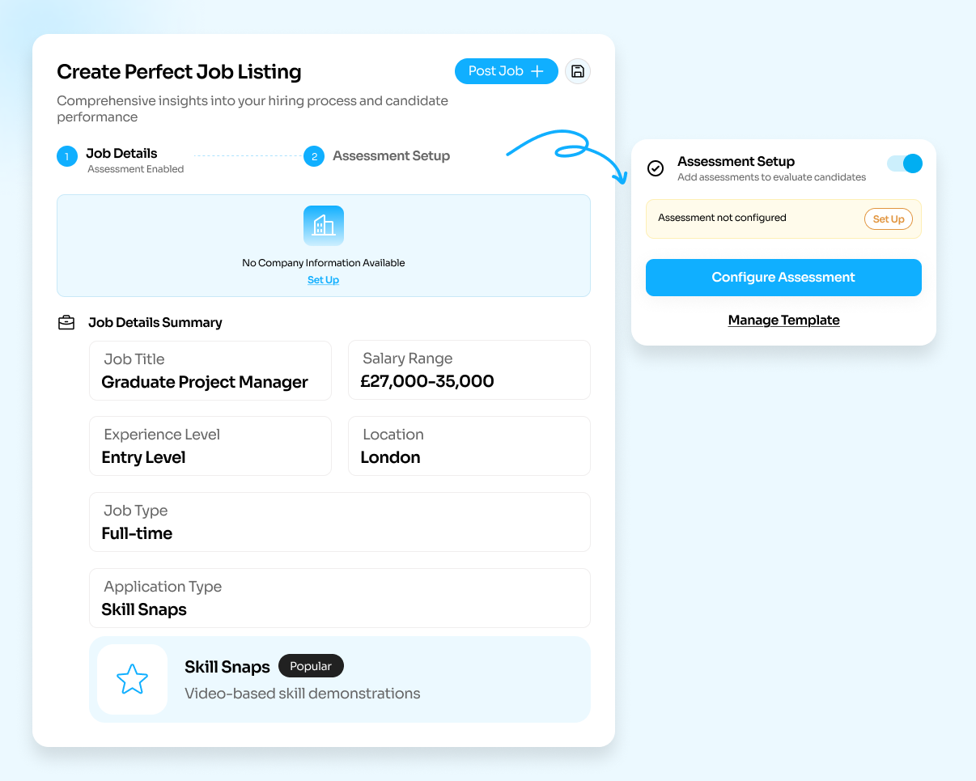Viewport: 976px width, 781px height.
Task: Click the company building icon
Action: tap(324, 226)
